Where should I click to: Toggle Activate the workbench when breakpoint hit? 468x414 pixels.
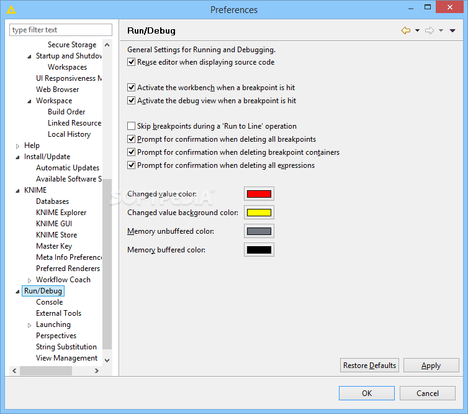132,88
